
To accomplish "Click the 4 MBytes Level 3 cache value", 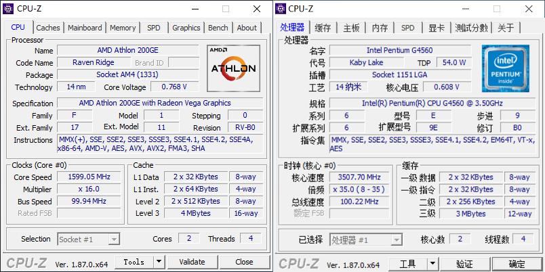I will [196, 213].
